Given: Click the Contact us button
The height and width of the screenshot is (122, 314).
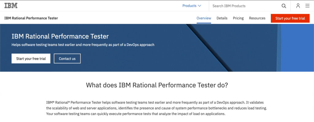Looking at the screenshot, I should pos(67,59).
